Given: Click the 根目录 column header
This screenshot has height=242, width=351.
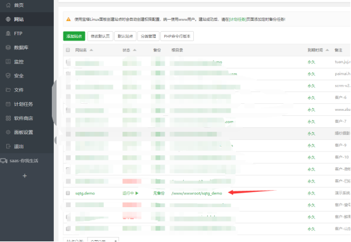Looking at the screenshot, I should tap(177, 50).
